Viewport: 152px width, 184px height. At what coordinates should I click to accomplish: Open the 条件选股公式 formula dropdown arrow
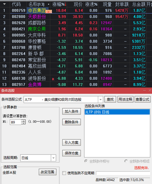(x=100, y=99)
